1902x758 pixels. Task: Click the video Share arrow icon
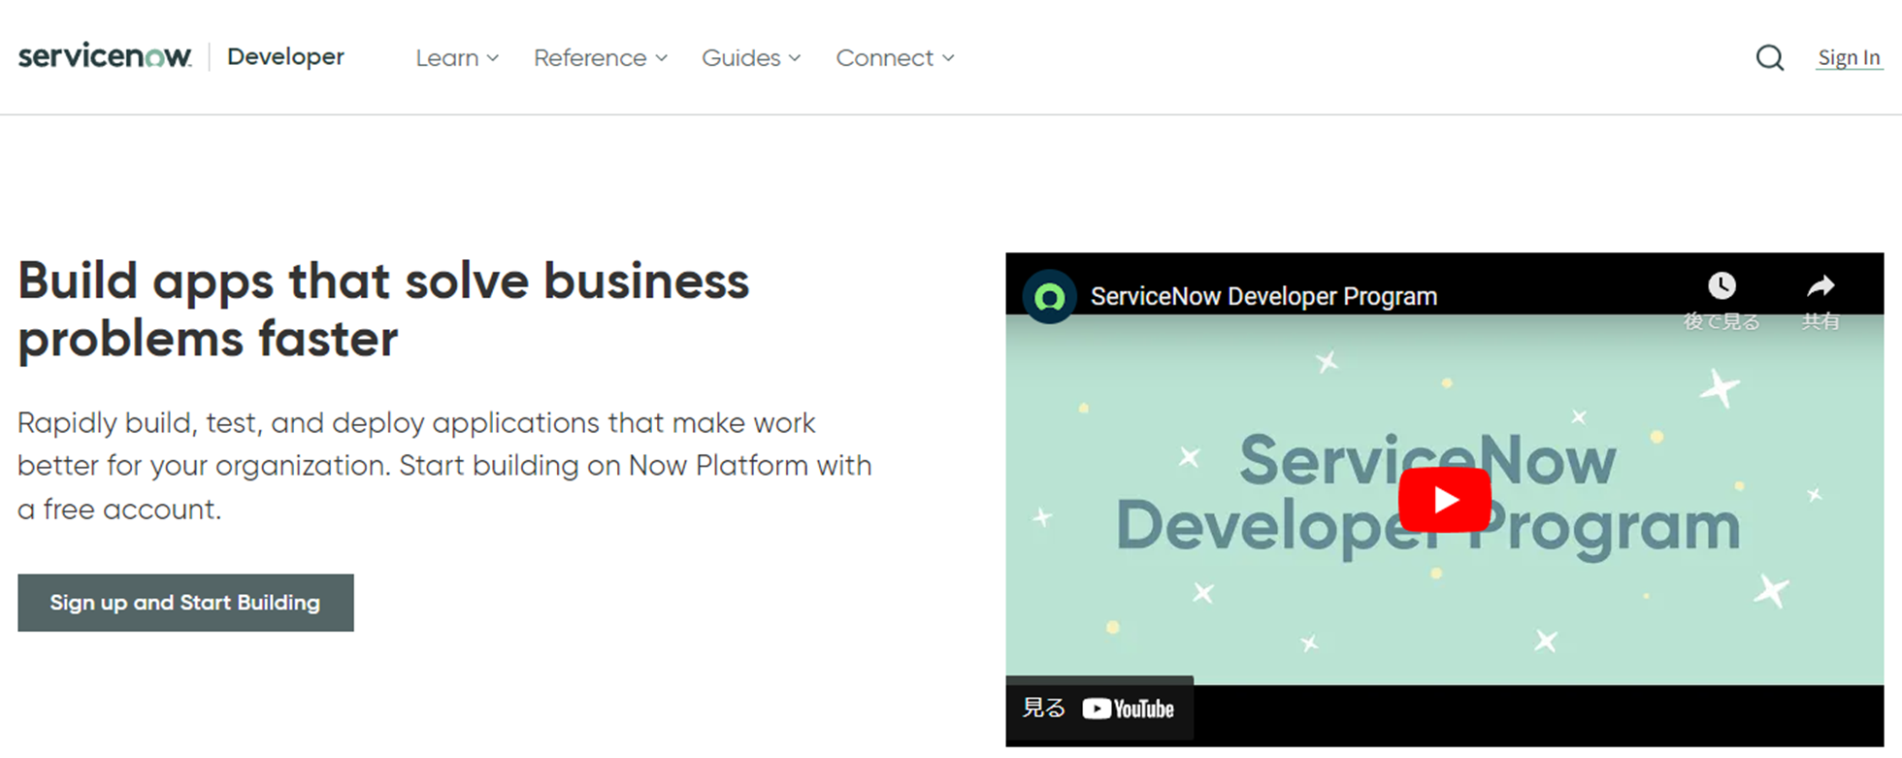[1820, 285]
